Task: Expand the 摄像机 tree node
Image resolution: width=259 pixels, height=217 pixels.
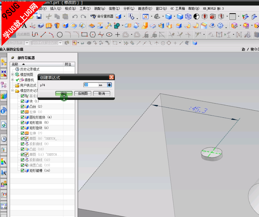Action: point(13,80)
